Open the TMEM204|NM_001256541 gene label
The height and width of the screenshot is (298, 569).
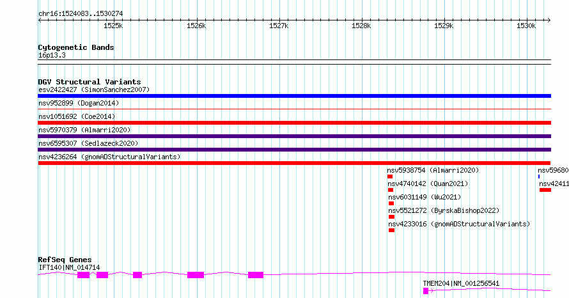click(x=461, y=283)
